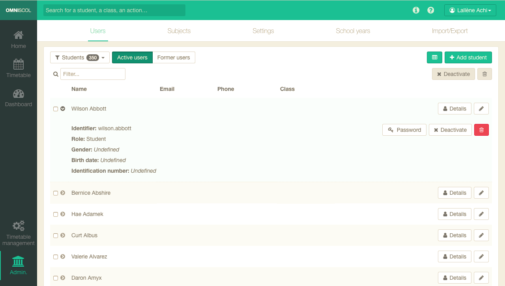Open the Timetable calendar icon
The width and height of the screenshot is (505, 286).
pos(19,64)
